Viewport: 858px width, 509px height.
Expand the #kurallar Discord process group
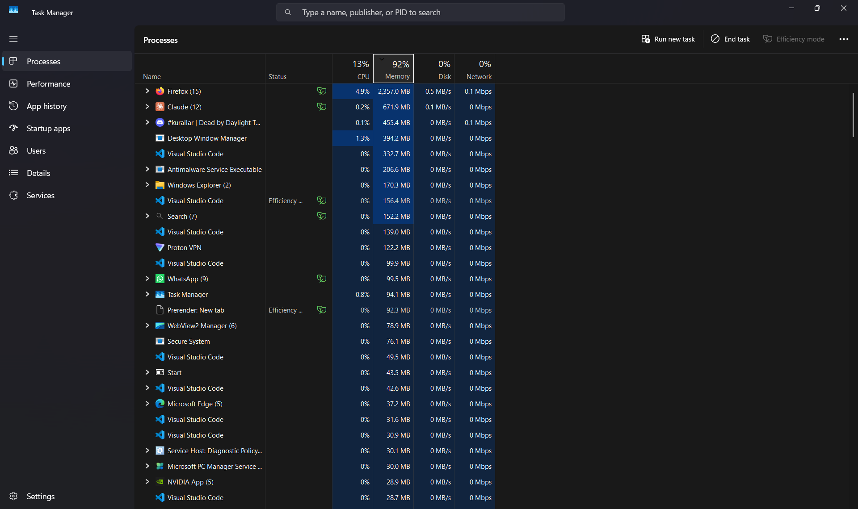tap(147, 122)
